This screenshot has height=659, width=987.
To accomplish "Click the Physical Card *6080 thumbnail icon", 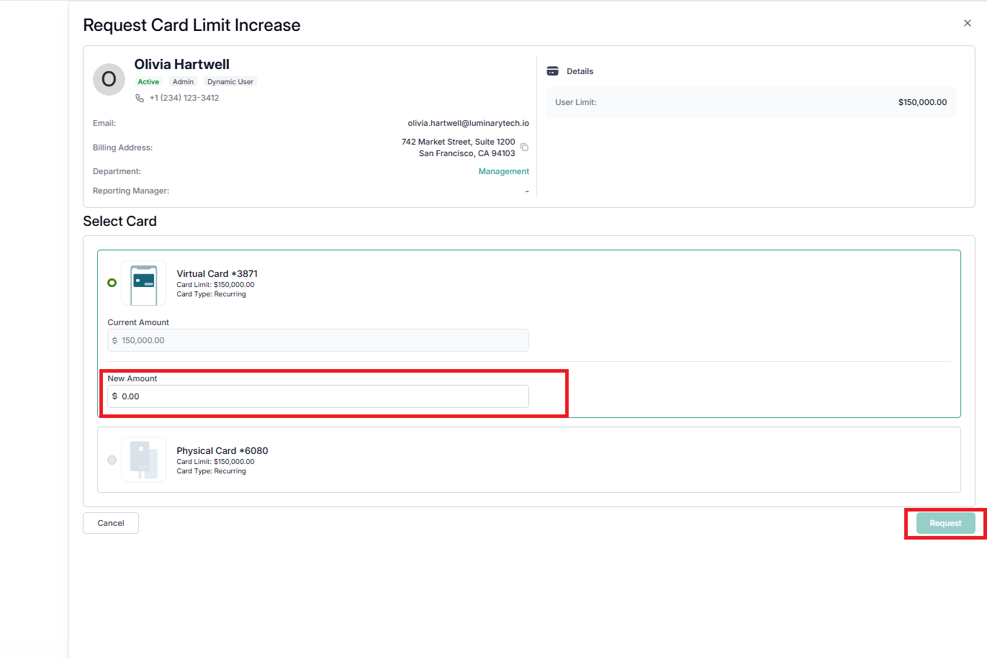I will point(144,460).
